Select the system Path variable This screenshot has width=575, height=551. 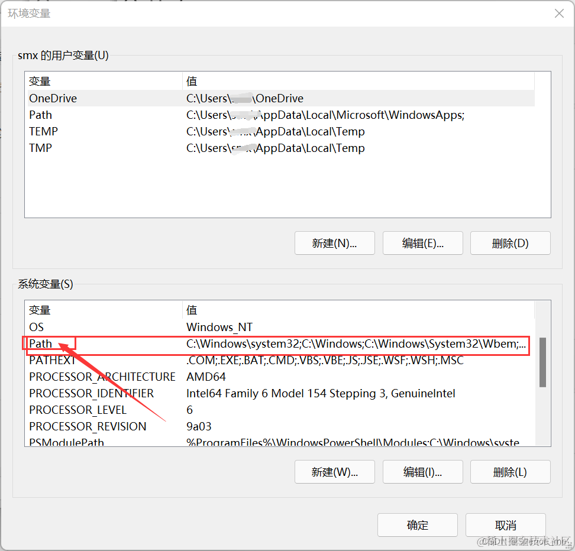pyautogui.click(x=281, y=344)
